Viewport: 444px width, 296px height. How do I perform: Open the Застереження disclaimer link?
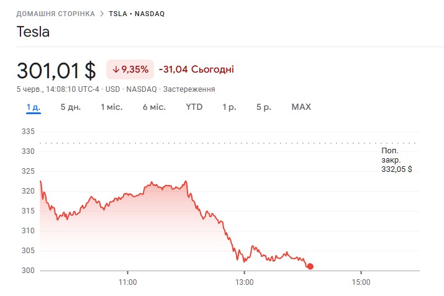(x=189, y=89)
